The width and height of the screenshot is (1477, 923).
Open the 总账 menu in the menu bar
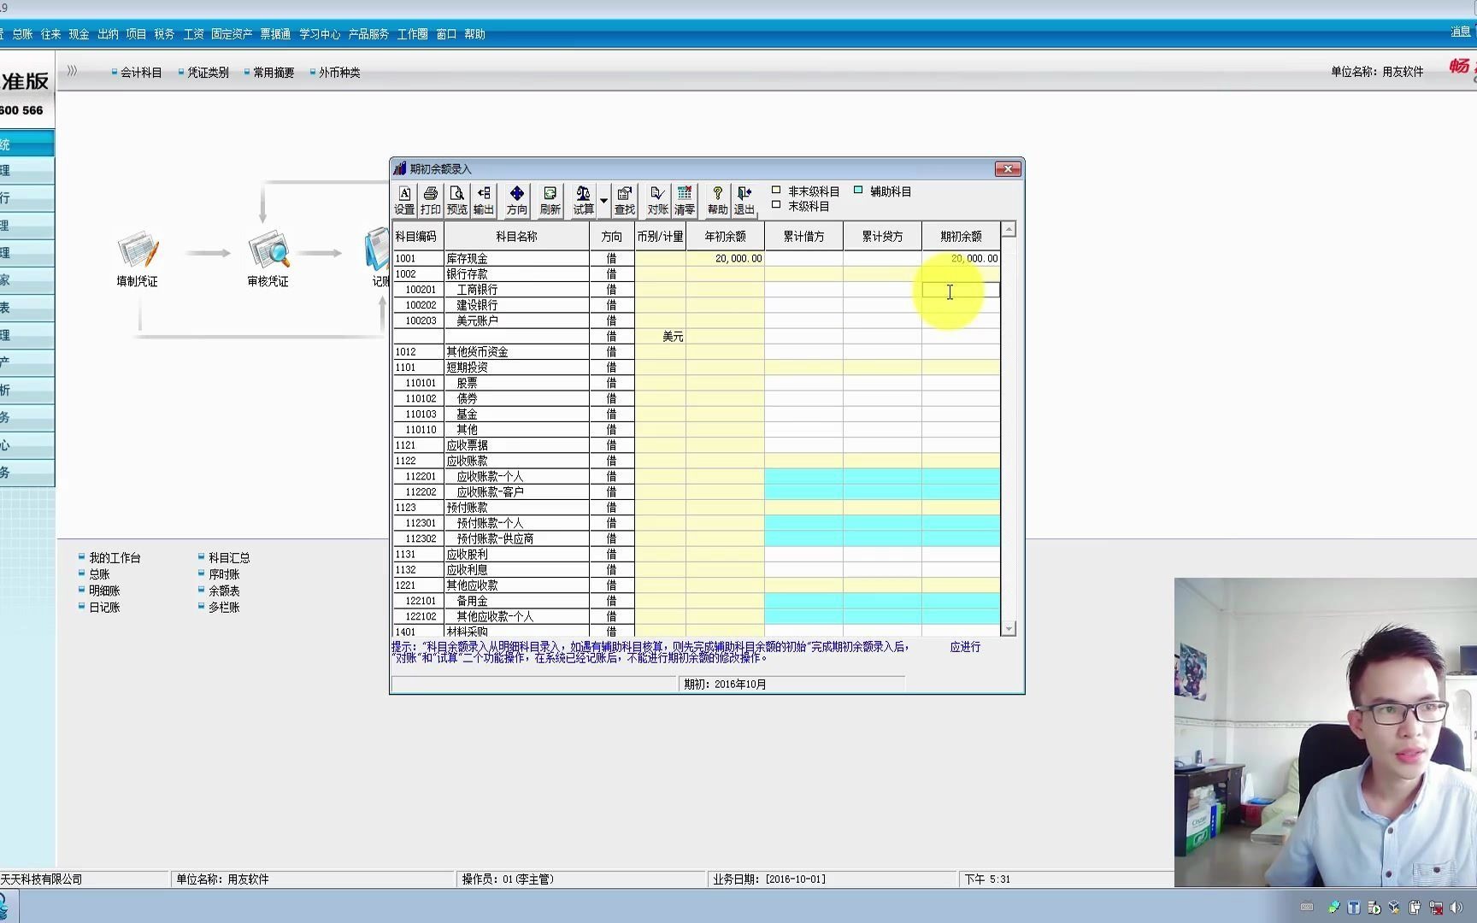[23, 34]
